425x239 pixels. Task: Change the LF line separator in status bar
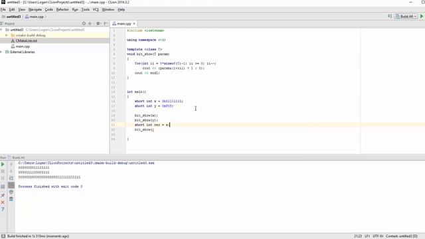(367, 236)
